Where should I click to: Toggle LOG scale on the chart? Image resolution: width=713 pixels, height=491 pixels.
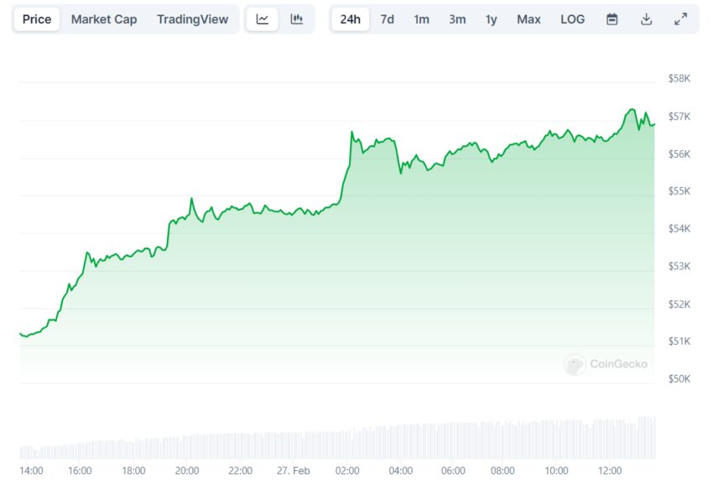[572, 19]
